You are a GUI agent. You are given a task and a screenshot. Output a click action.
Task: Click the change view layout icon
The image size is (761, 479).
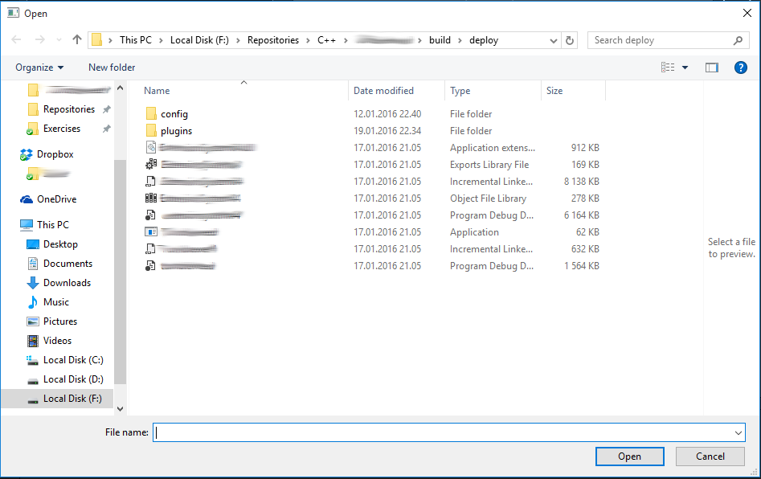[x=668, y=68]
